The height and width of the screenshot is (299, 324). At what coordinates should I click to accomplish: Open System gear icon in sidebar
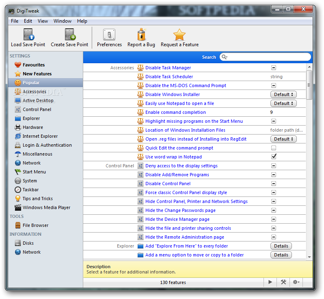click(x=18, y=181)
